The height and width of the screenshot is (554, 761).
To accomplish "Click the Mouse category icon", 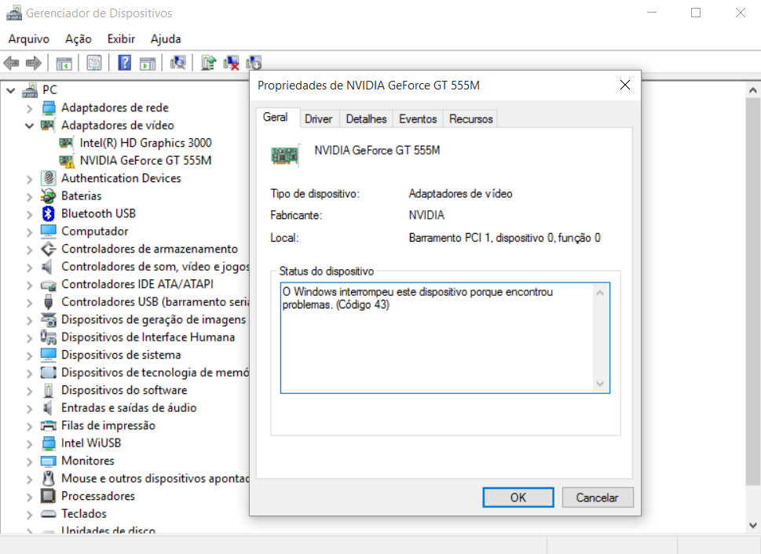I will [x=48, y=479].
